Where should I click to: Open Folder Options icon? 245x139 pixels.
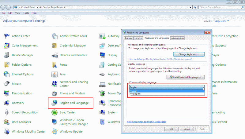pos(6,65)
